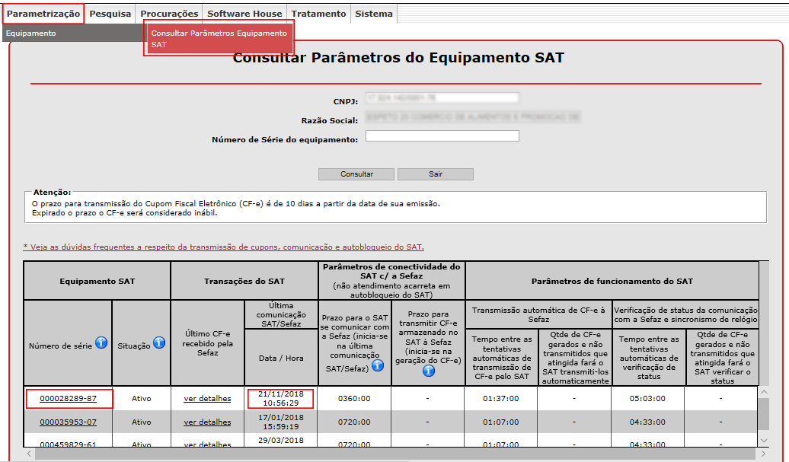
Task: Click the table's vertical scrollbar thumb
Action: [763, 414]
